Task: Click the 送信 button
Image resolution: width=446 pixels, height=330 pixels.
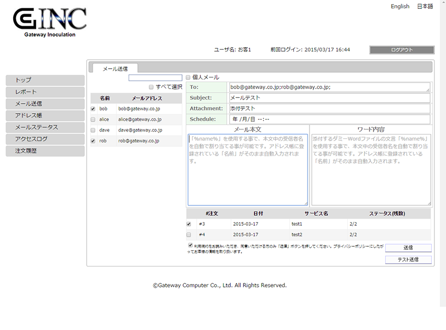Action: pos(408,248)
